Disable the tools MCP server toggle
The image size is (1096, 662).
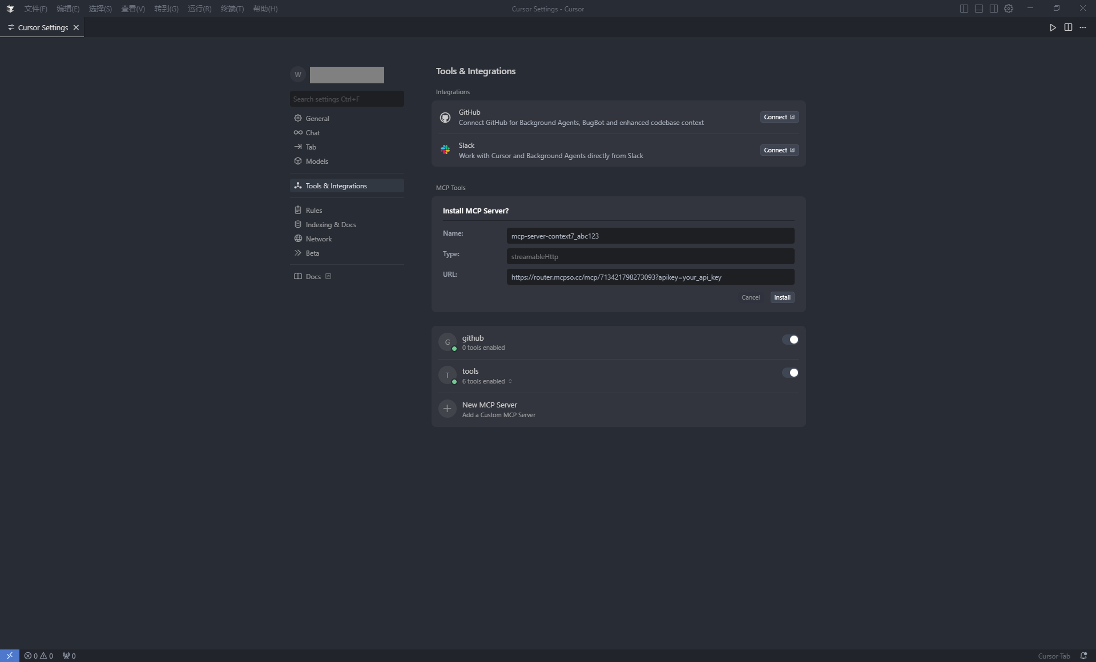[x=790, y=373]
